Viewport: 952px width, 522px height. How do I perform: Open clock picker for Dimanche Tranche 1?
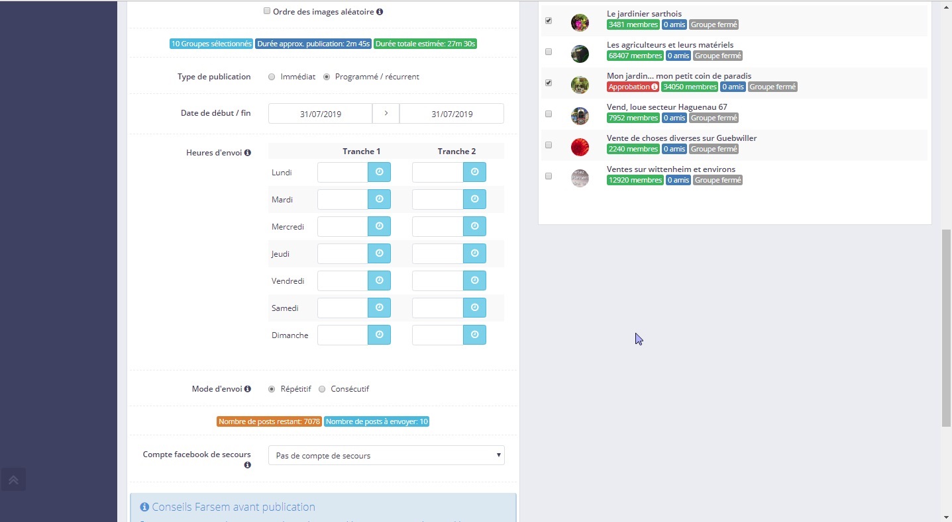pos(379,335)
